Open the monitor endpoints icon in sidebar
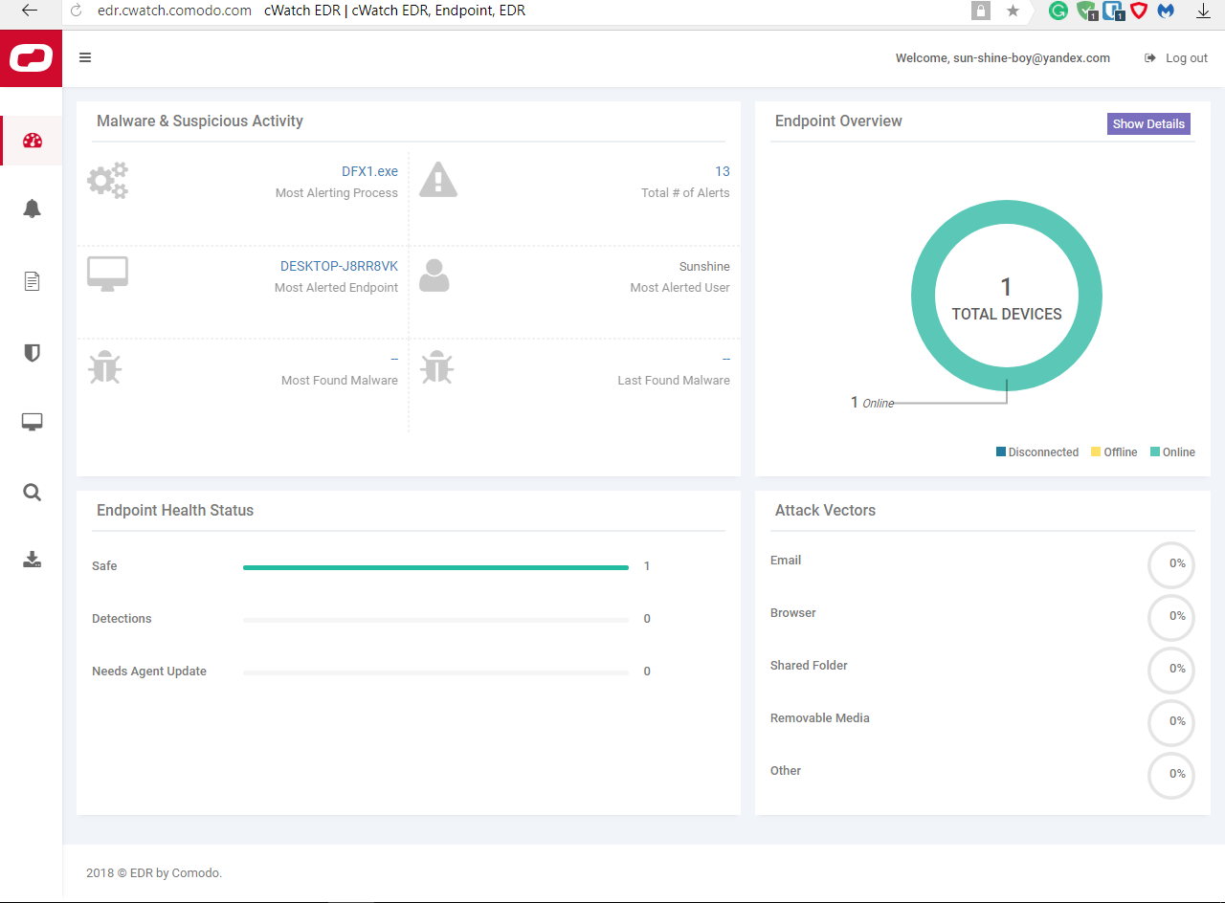The width and height of the screenshot is (1225, 903). click(x=33, y=422)
